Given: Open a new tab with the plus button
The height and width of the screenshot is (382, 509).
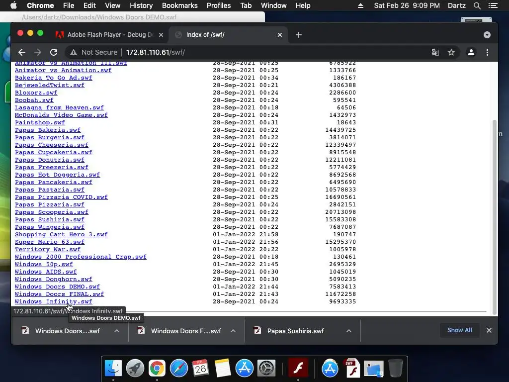Looking at the screenshot, I should 299,35.
